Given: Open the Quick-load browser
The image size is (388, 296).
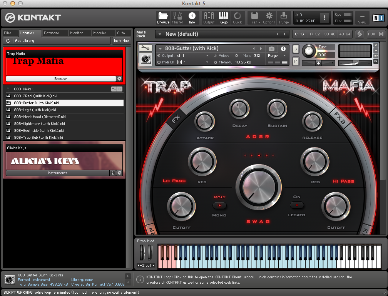Looking at the screenshot, I should click(x=237, y=18).
